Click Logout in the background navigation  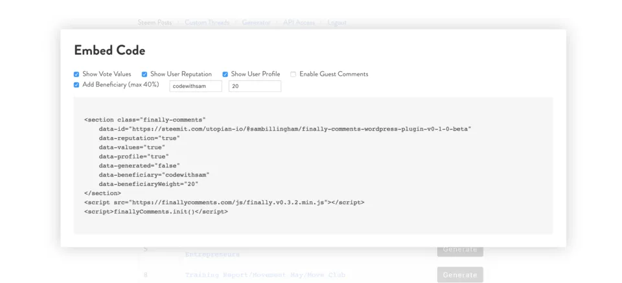[x=337, y=23]
